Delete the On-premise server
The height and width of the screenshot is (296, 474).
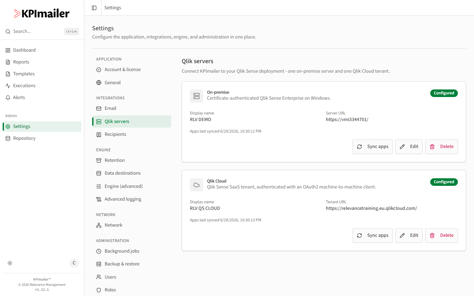tap(441, 147)
